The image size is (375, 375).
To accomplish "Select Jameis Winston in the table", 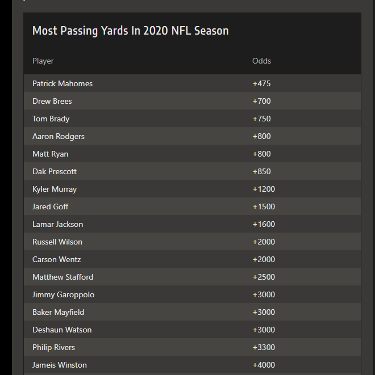I will (x=60, y=365).
